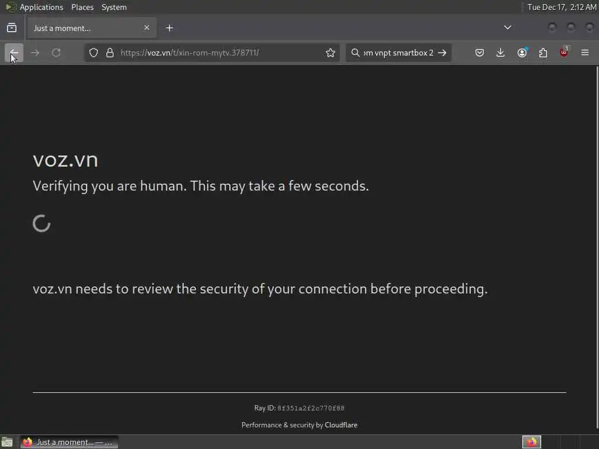Viewport: 599px width, 449px height.
Task: Go back one page in Firefox
Action: click(14, 53)
